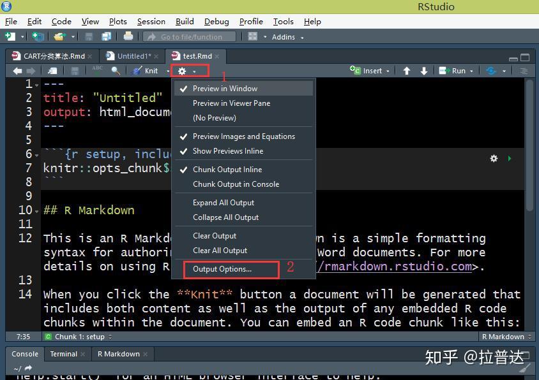539x380 pixels.
Task: Click the editor vertical scrollbar
Action: tap(529, 145)
